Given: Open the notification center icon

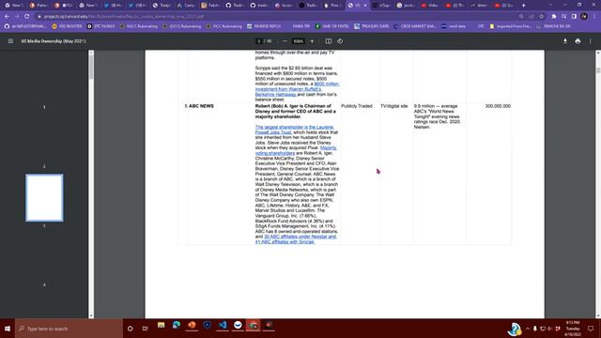Looking at the screenshot, I should point(591,329).
